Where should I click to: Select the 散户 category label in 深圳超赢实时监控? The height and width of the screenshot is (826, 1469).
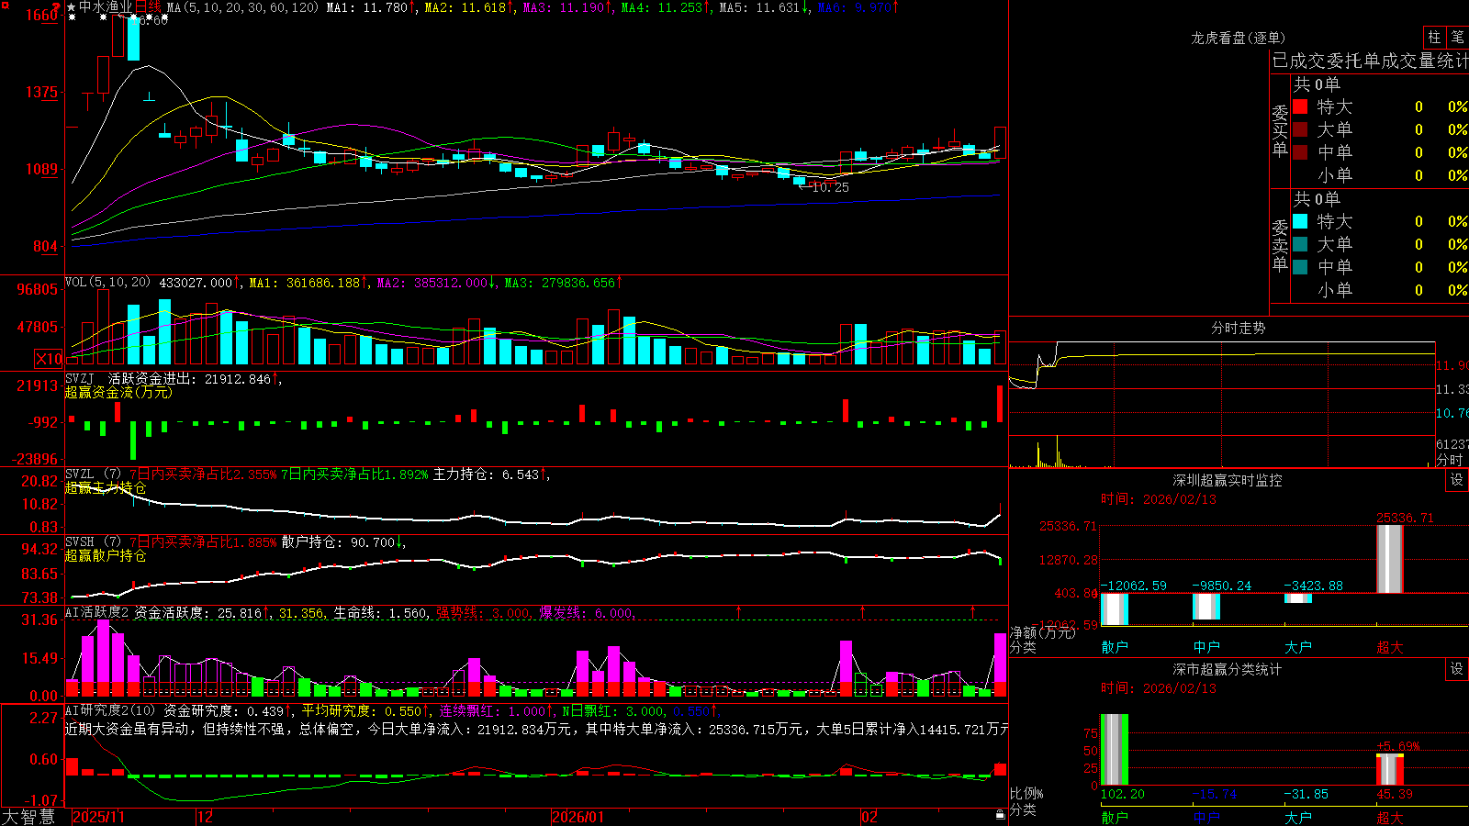[x=1115, y=647]
